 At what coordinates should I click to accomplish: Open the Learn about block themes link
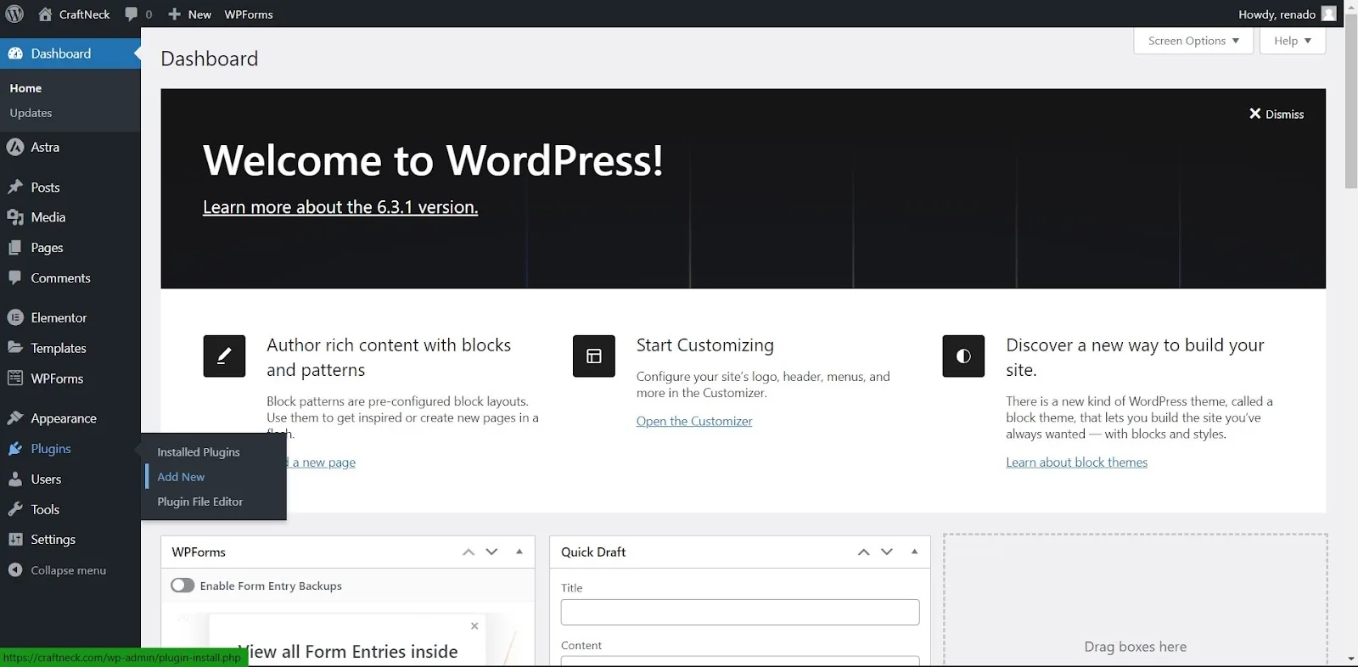(x=1076, y=462)
